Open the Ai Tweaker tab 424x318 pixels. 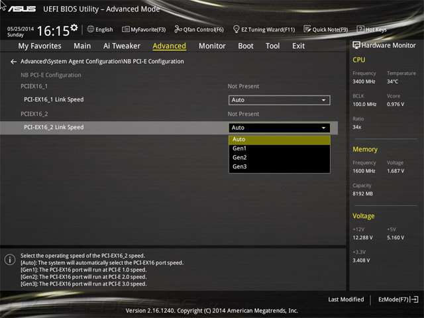click(x=122, y=46)
